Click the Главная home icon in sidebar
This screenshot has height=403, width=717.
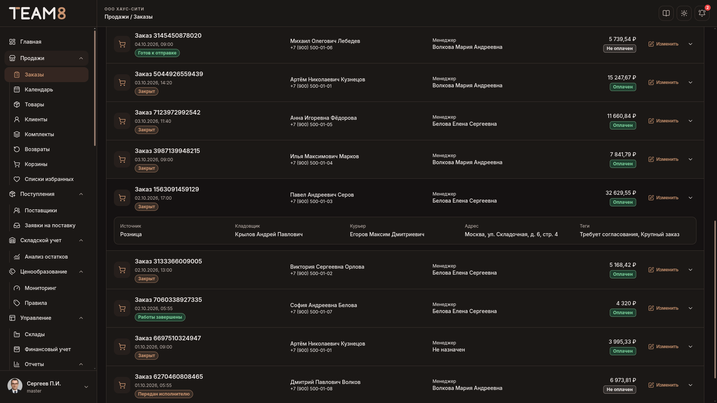pos(12,42)
